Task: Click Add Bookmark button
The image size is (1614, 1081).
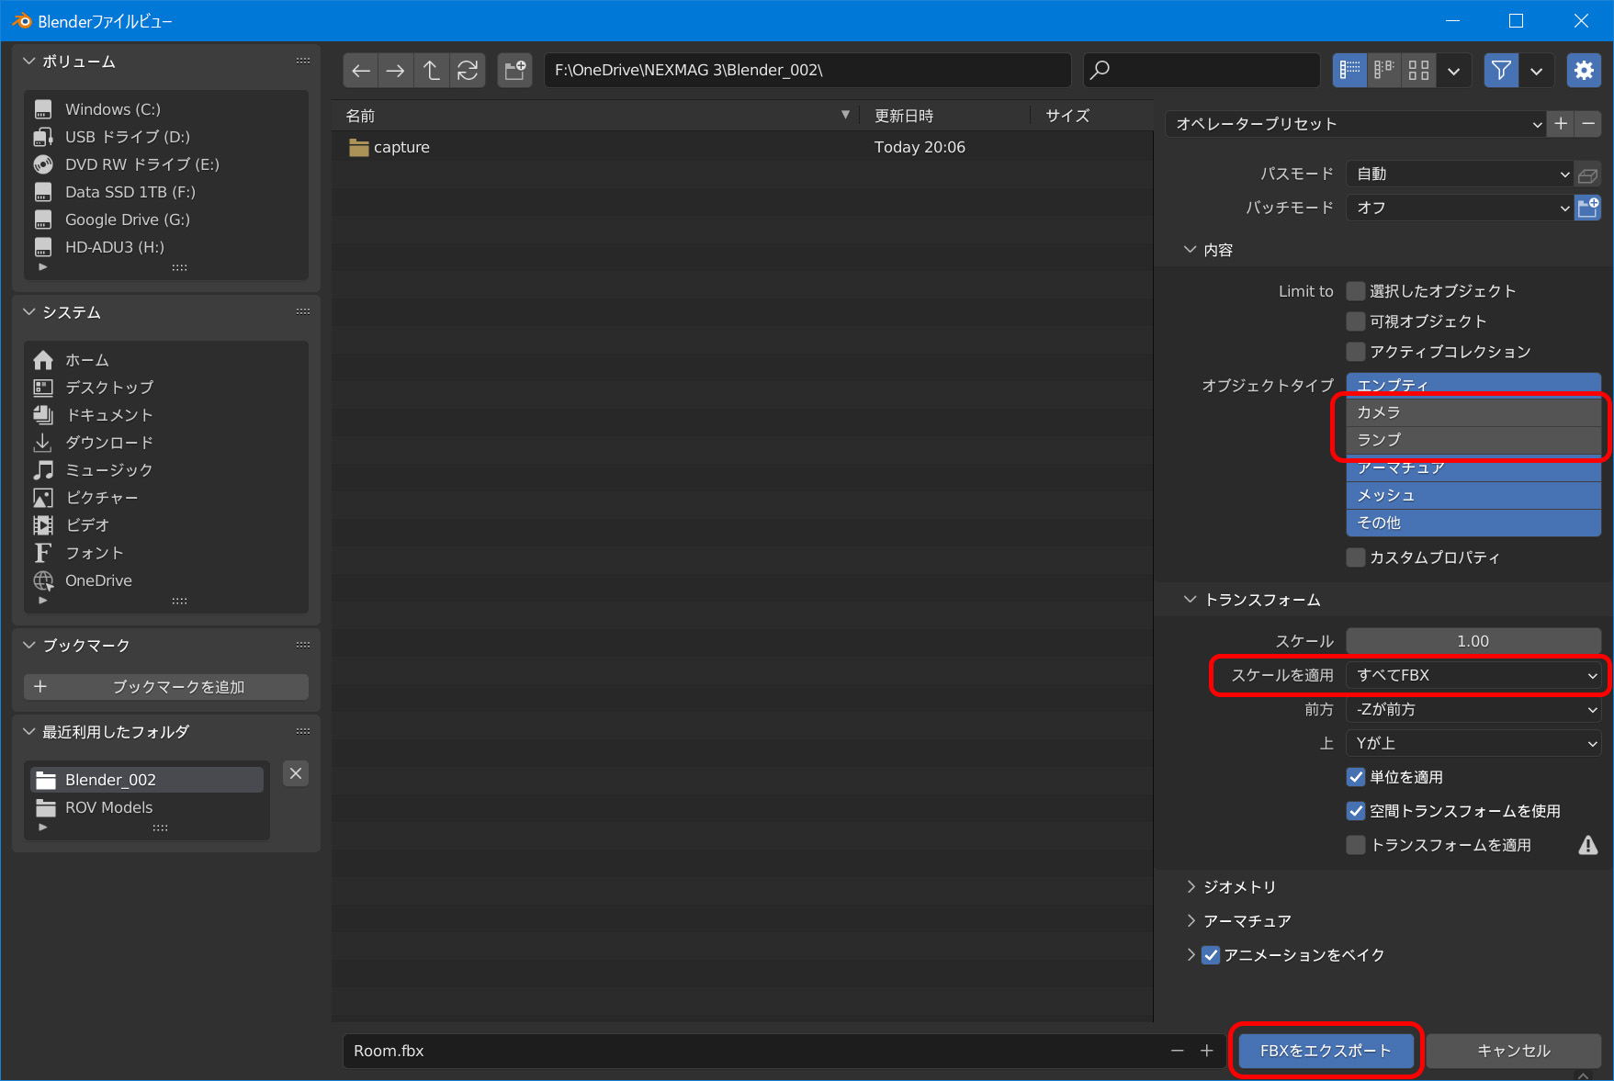Action: point(166,687)
